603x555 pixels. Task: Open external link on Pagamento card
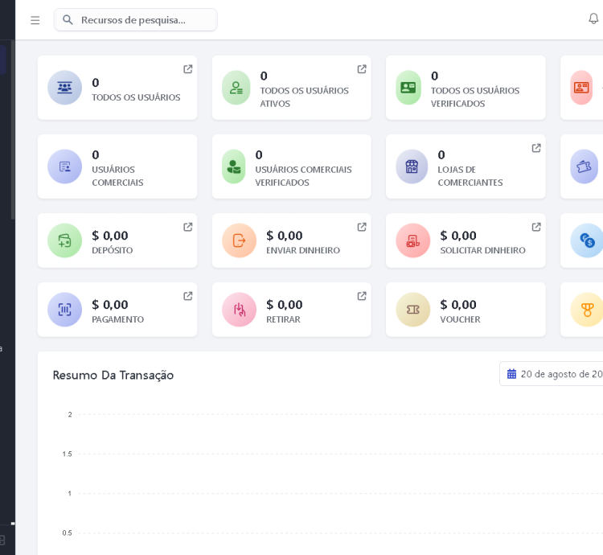(187, 296)
